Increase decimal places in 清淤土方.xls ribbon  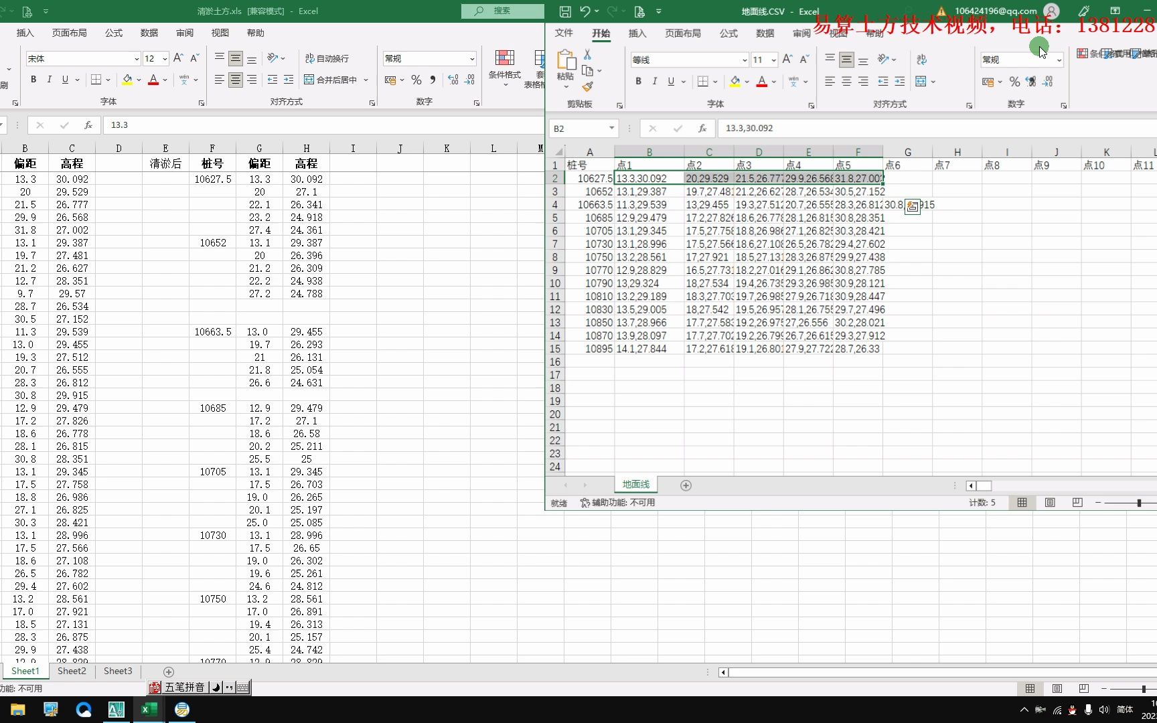click(453, 80)
